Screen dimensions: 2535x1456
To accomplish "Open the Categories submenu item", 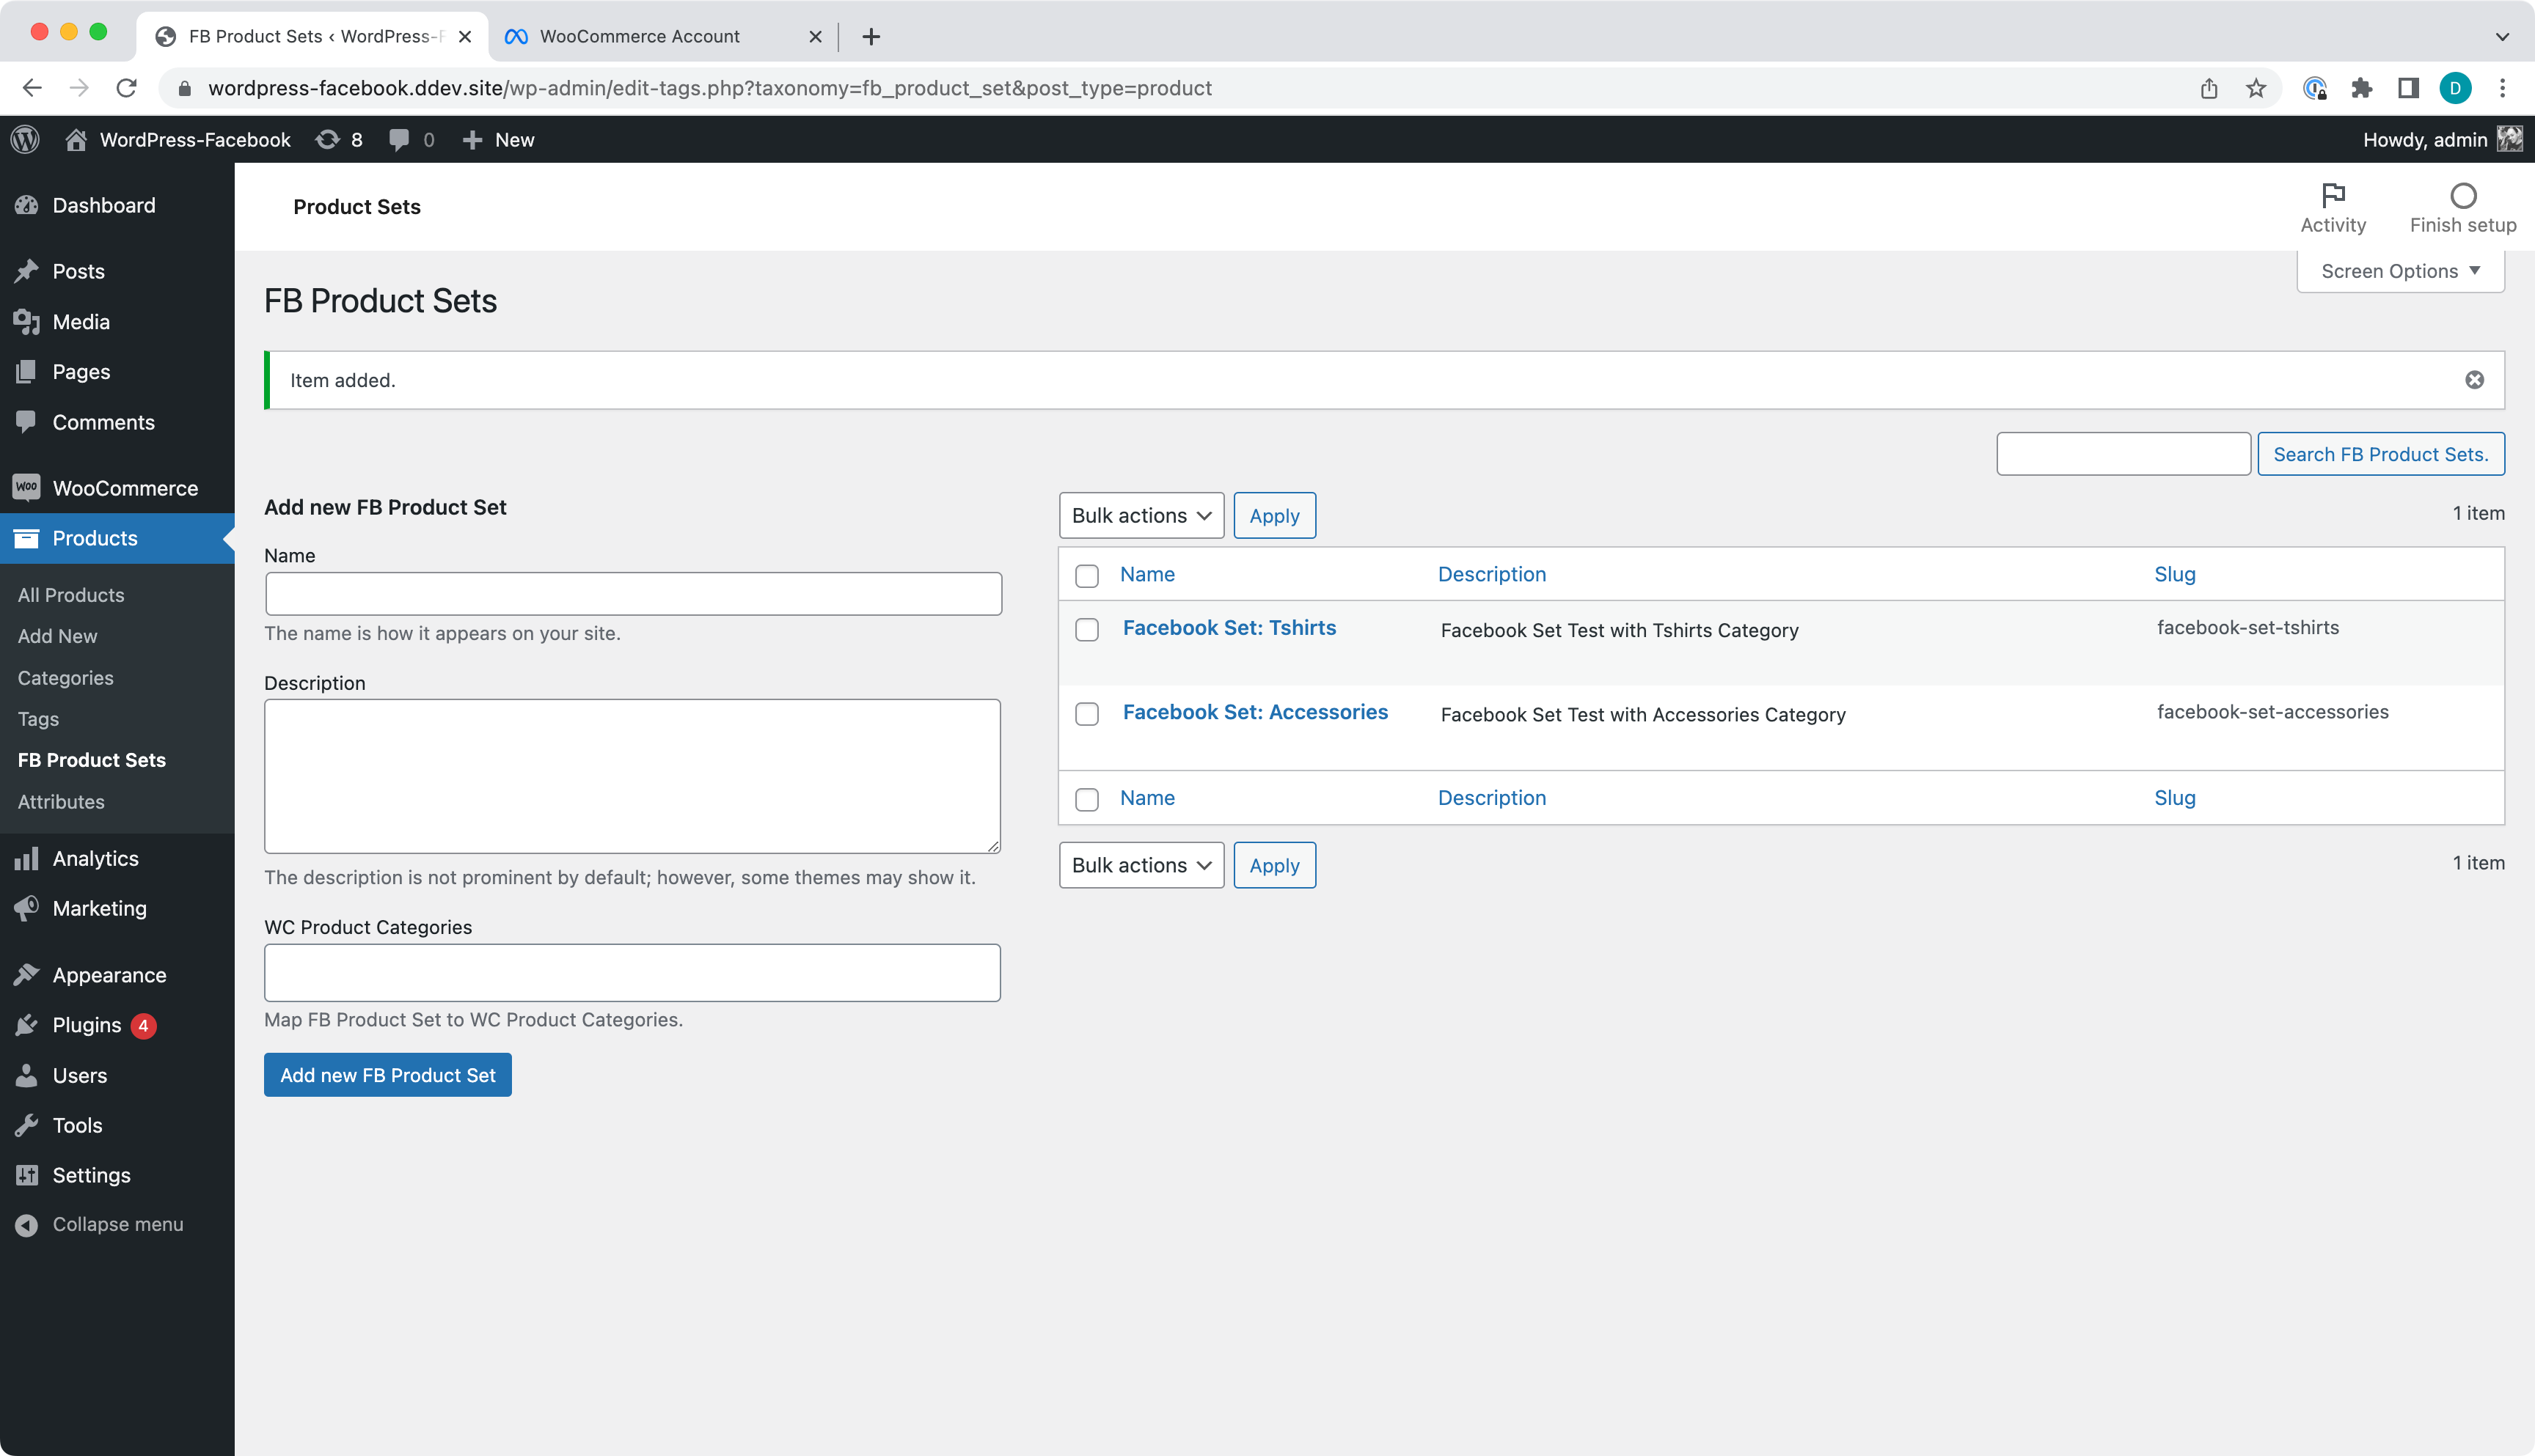I will [x=66, y=678].
